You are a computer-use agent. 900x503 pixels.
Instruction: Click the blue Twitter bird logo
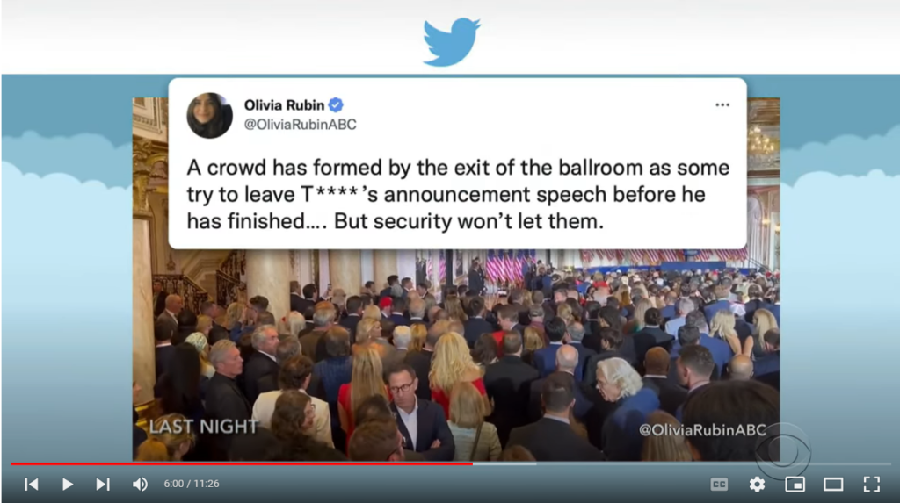pyautogui.click(x=451, y=42)
